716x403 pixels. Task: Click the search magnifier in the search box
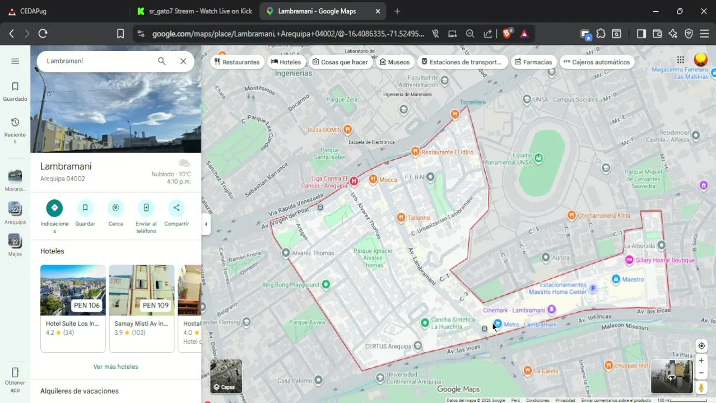coord(162,61)
